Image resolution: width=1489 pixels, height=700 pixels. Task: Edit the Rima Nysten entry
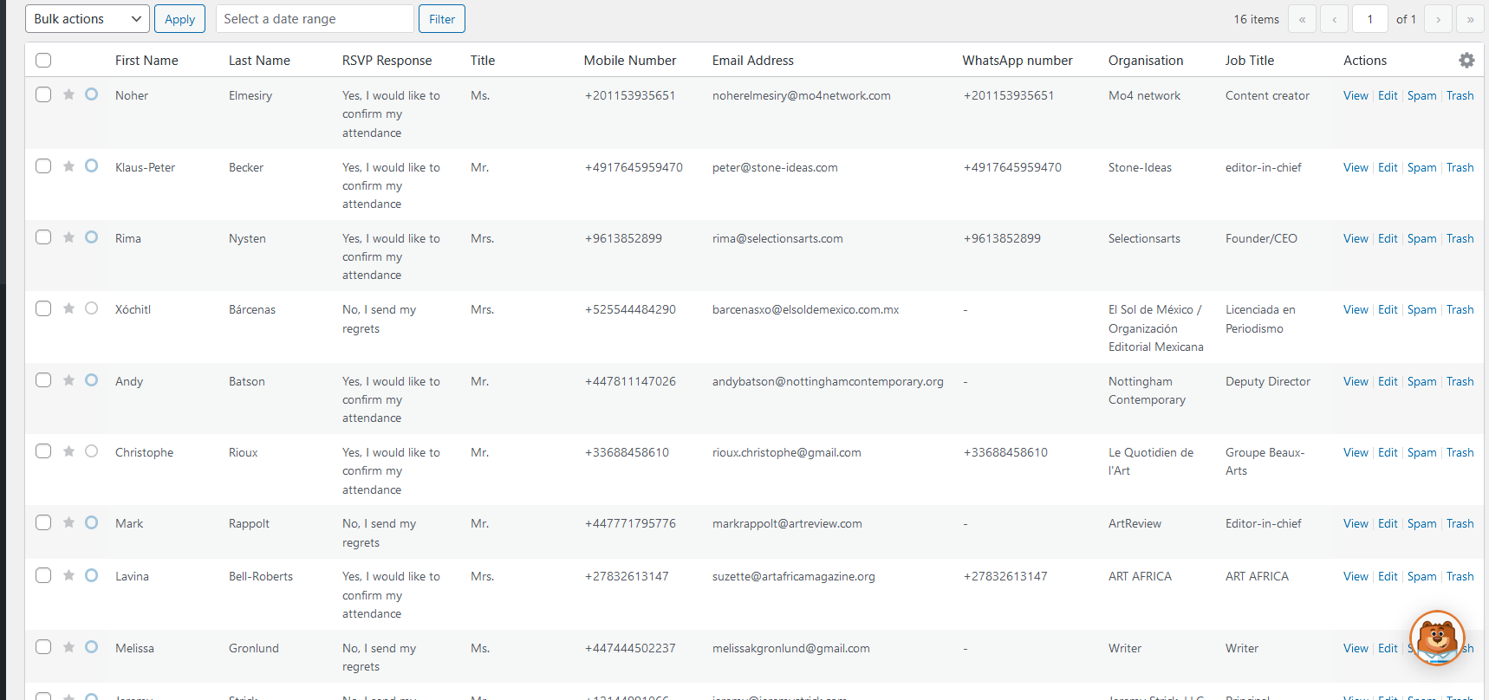1388,238
